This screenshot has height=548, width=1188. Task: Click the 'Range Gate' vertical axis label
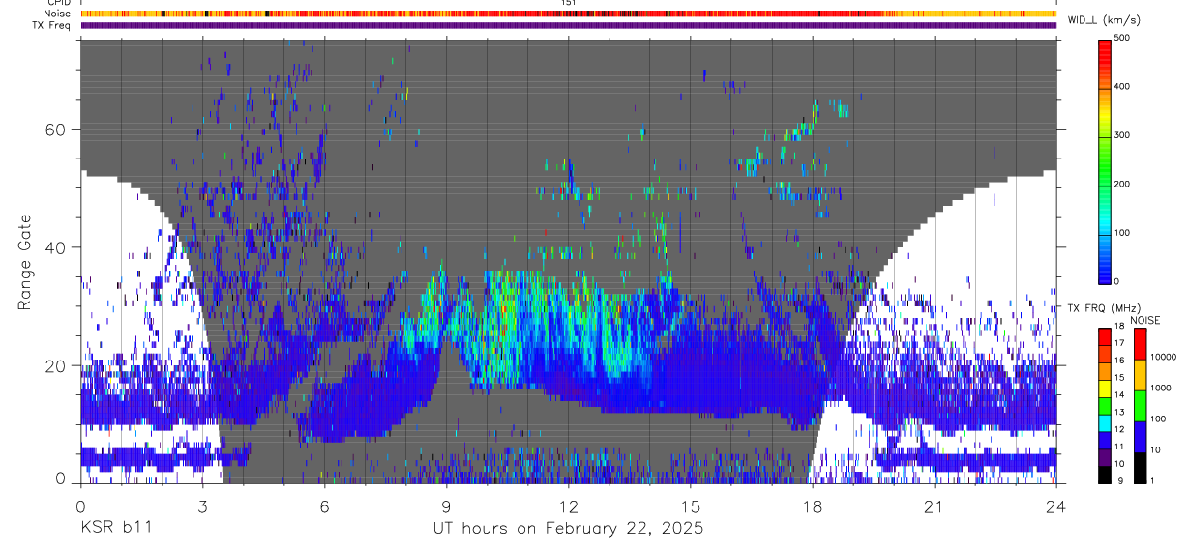25,263
